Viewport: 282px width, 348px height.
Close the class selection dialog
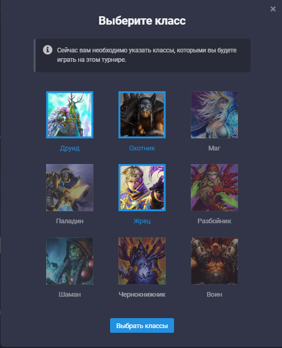(x=273, y=9)
